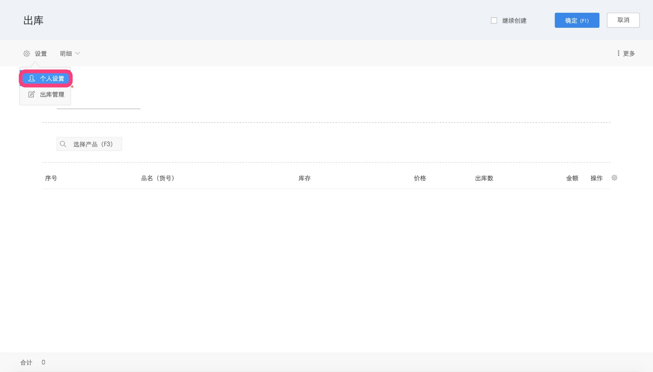
Task: Open the 更多 menu
Action: pyautogui.click(x=626, y=53)
